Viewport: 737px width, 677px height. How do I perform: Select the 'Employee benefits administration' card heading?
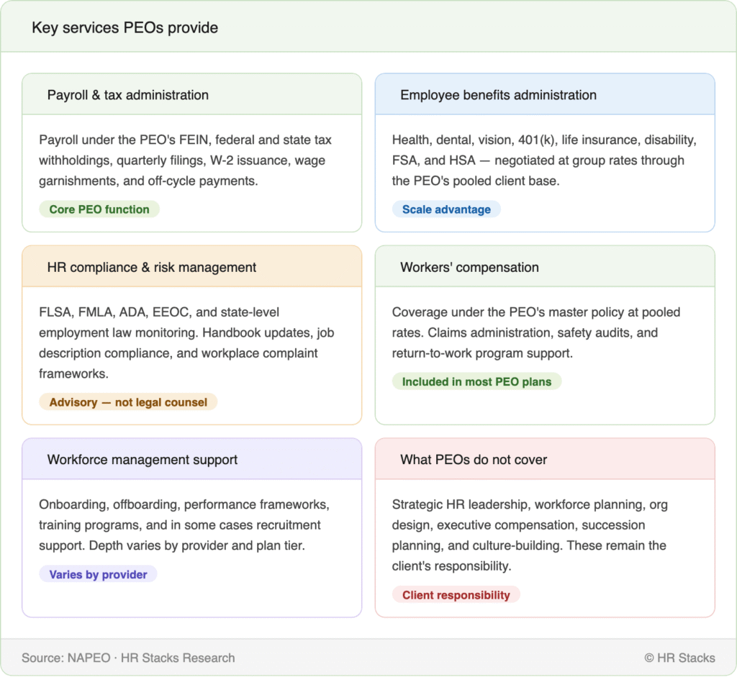[498, 95]
